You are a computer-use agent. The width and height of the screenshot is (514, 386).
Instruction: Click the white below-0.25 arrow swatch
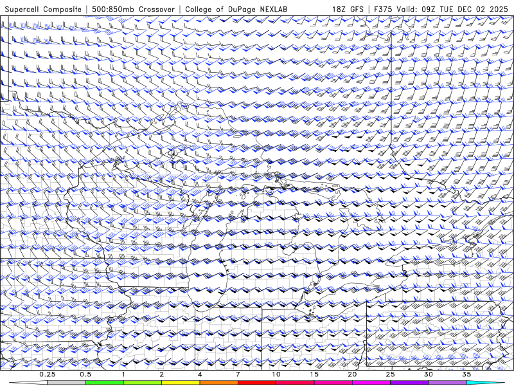[x=30, y=383]
